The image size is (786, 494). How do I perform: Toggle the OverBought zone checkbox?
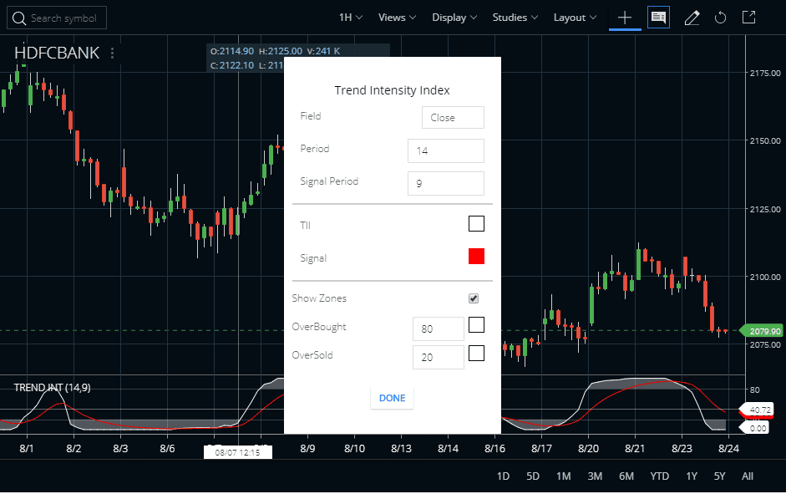click(476, 328)
